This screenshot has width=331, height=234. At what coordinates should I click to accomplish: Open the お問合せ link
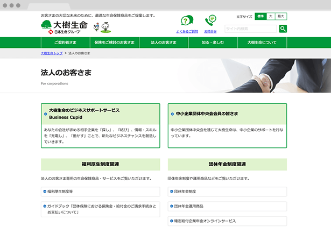point(210,32)
